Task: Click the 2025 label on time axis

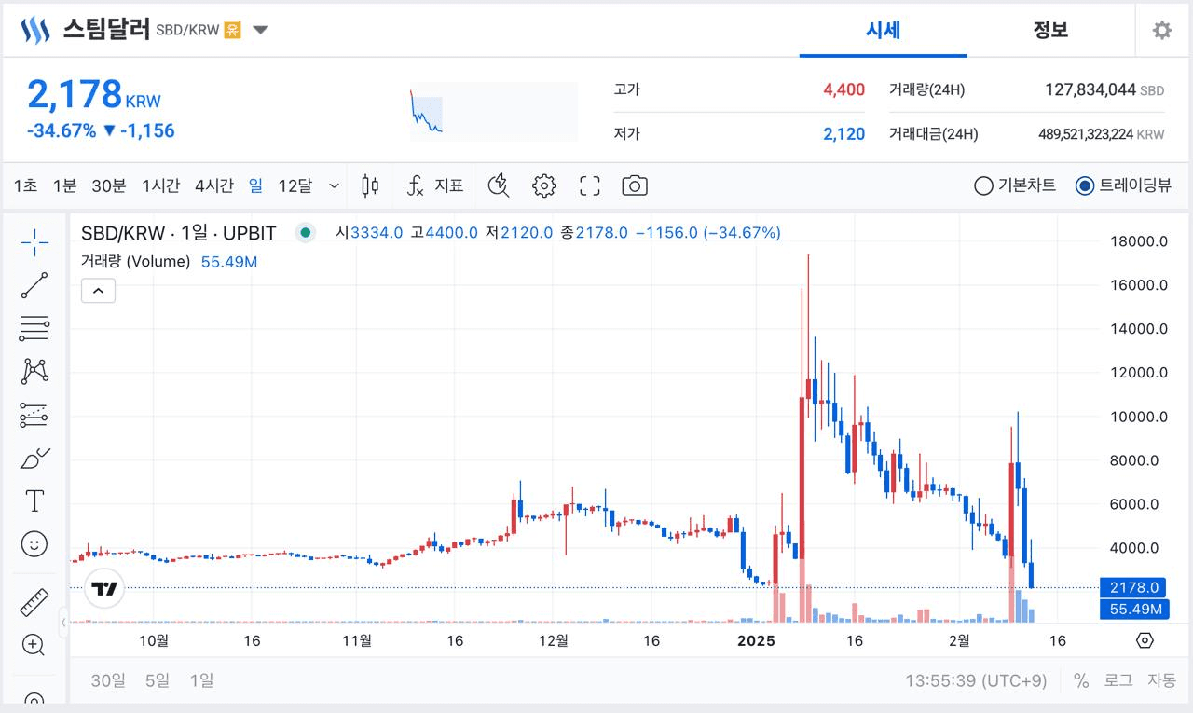Action: [x=756, y=640]
